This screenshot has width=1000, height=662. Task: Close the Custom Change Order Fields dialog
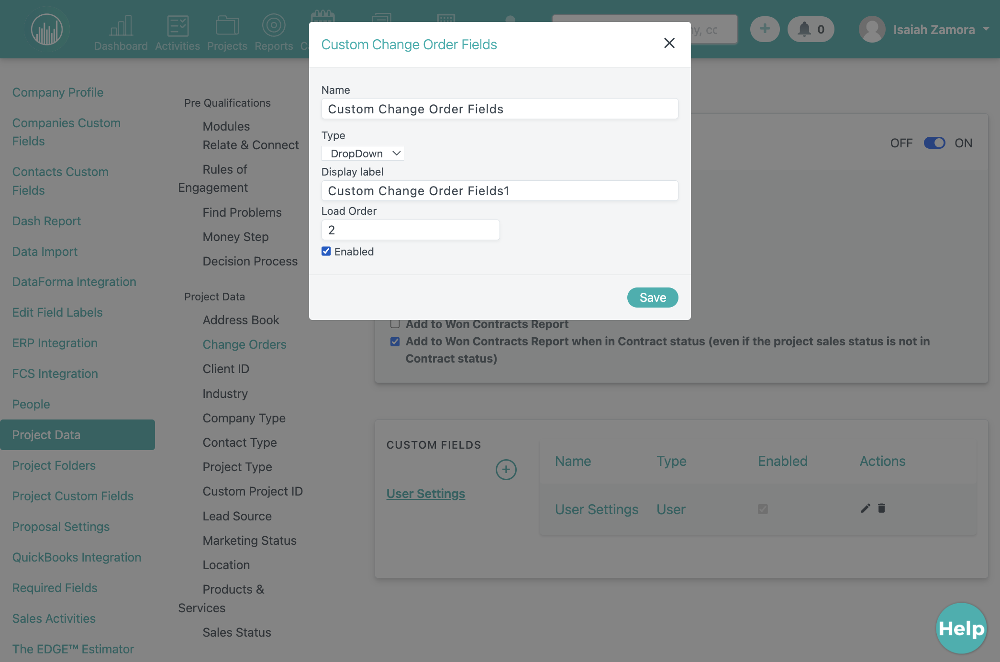tap(669, 43)
